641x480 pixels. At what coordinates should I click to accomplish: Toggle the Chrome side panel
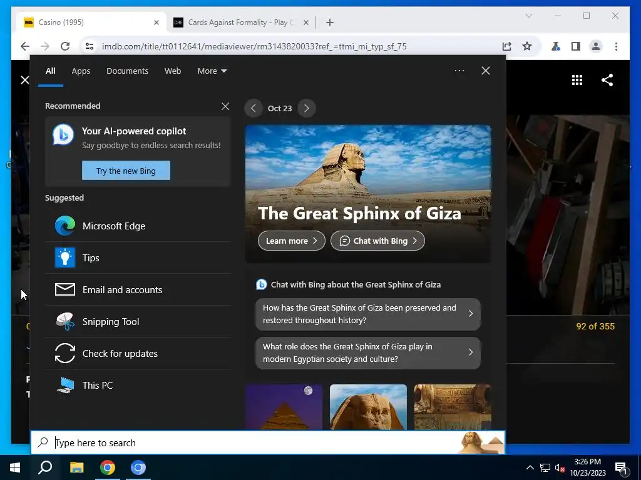point(576,46)
